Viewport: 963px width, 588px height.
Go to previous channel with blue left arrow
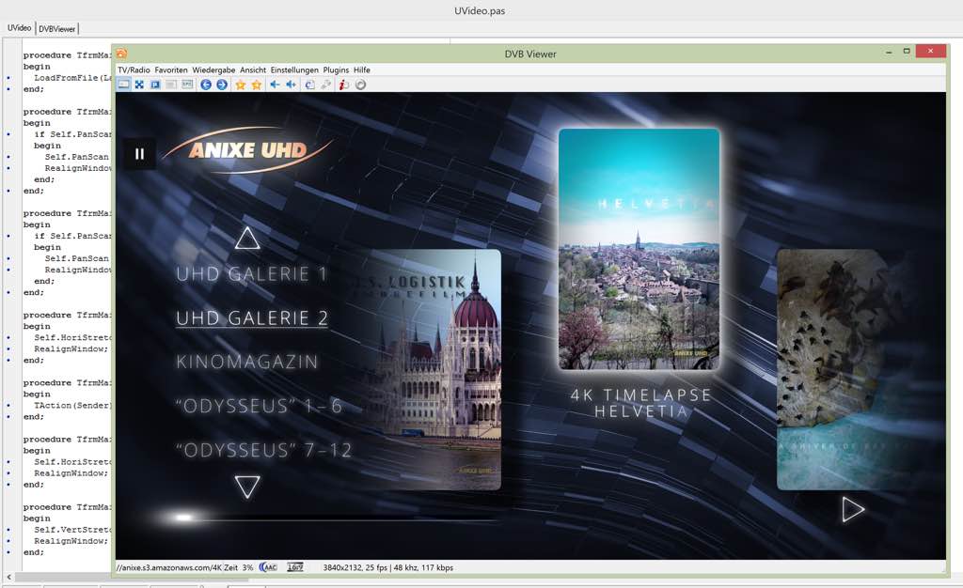tap(205, 85)
